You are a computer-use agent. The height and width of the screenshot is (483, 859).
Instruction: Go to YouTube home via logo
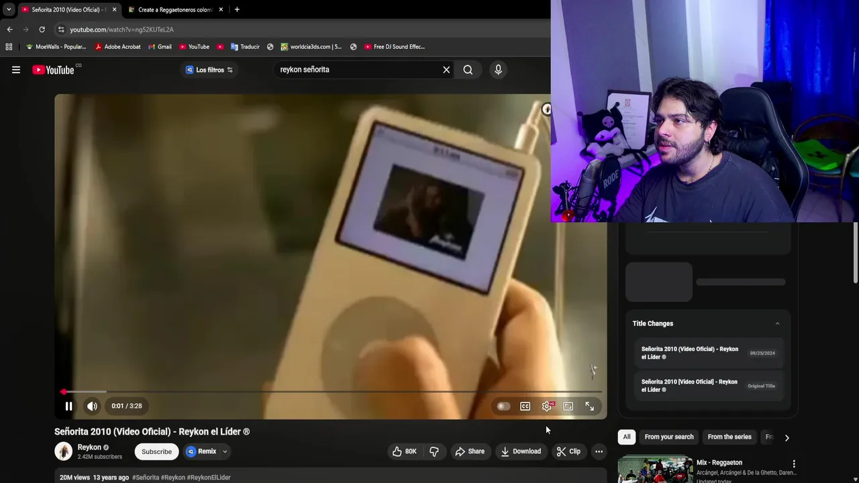click(53, 70)
